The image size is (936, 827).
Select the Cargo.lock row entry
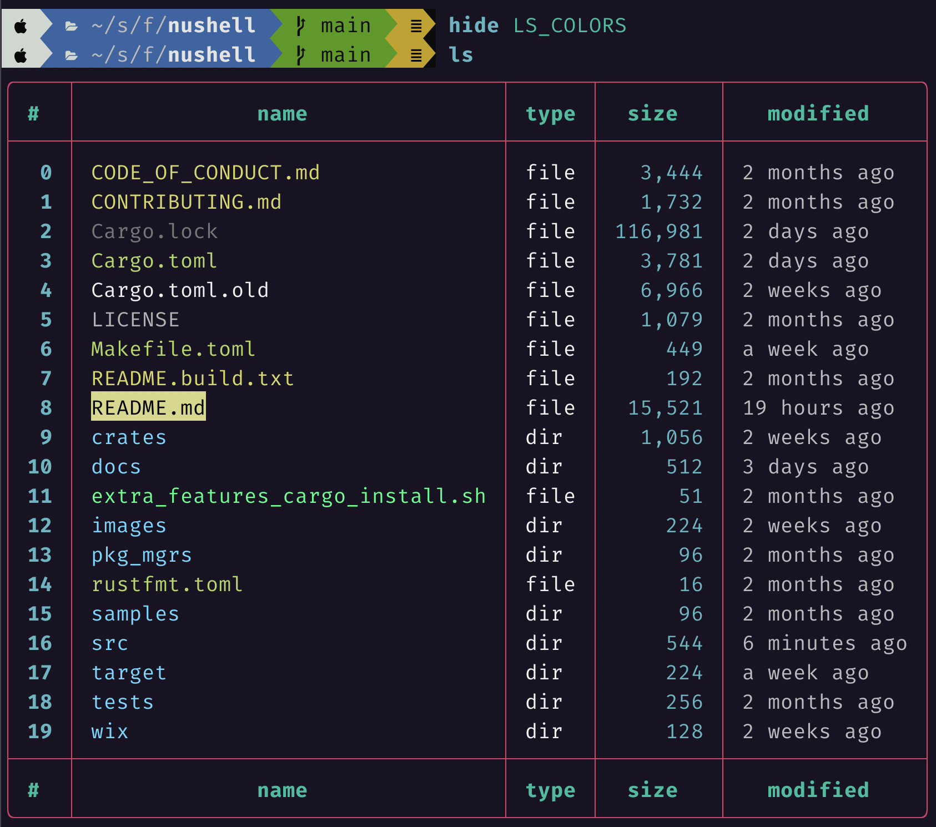[154, 231]
